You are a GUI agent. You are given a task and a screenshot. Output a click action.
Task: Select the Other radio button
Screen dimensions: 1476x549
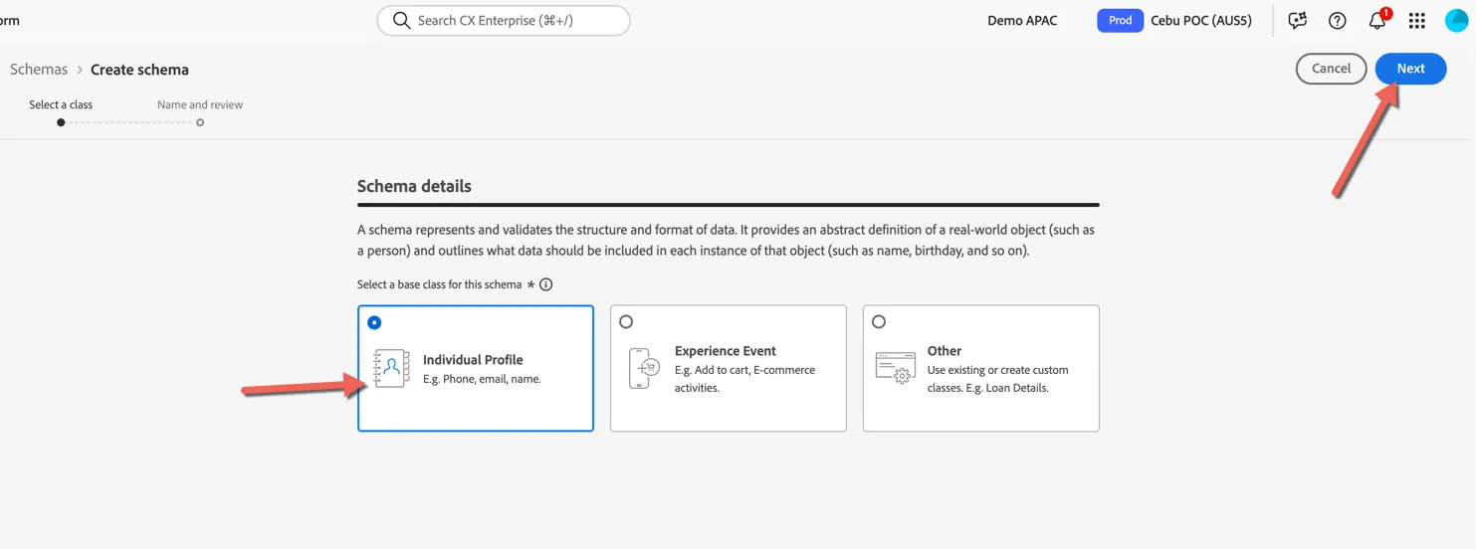(x=879, y=321)
